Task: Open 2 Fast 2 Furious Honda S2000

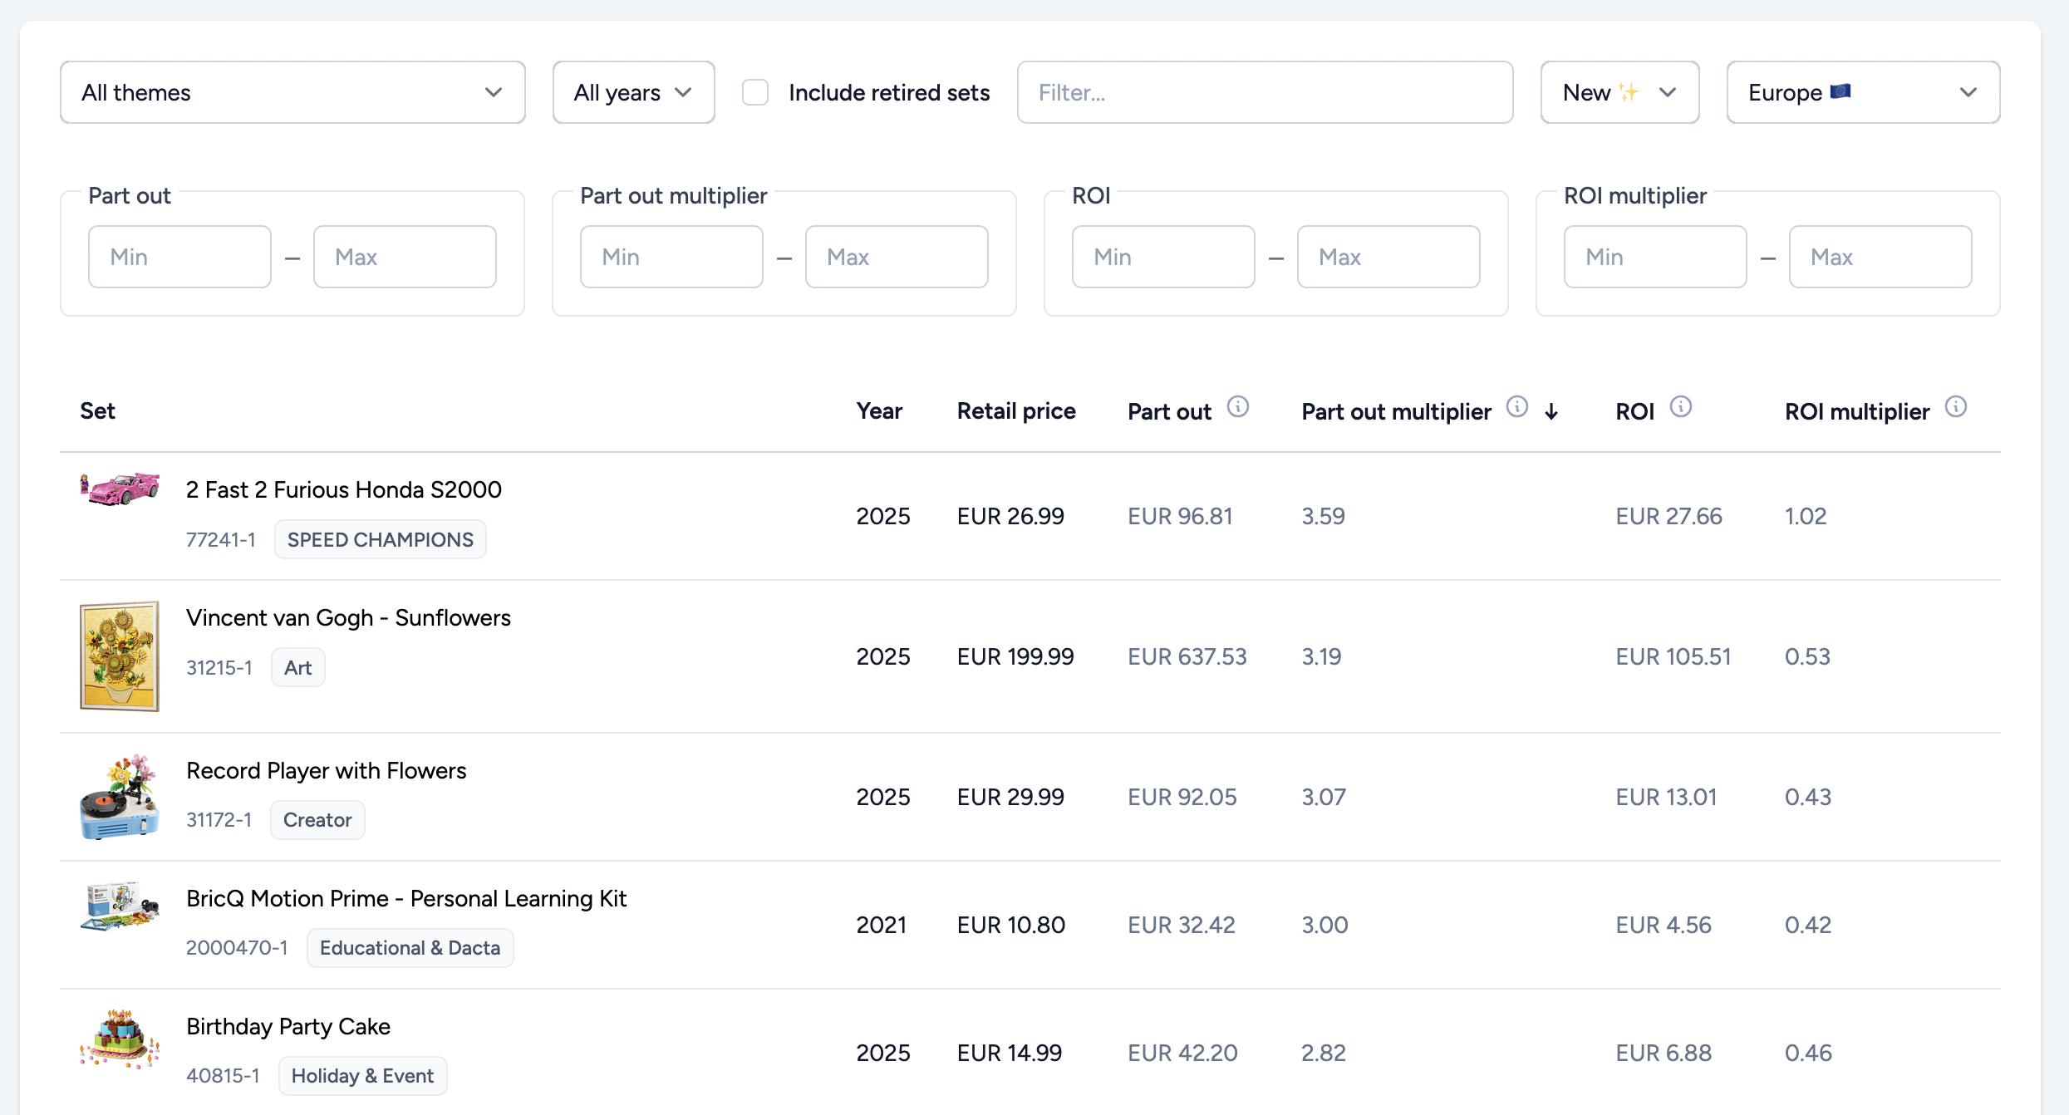Action: 344,489
